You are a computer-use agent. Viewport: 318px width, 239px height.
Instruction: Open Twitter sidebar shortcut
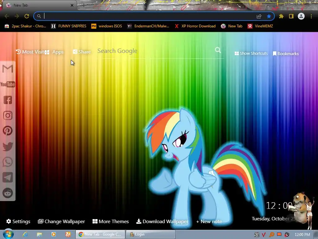point(8,146)
